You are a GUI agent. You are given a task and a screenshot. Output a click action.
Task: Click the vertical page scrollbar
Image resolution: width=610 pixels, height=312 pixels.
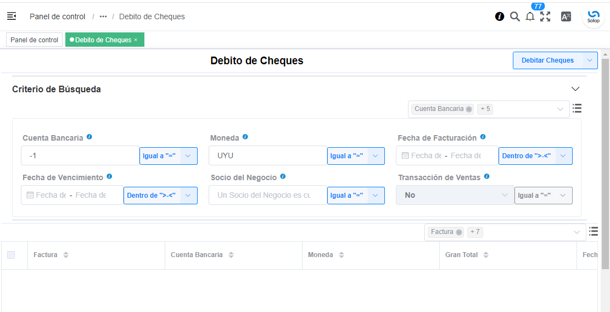click(605, 163)
